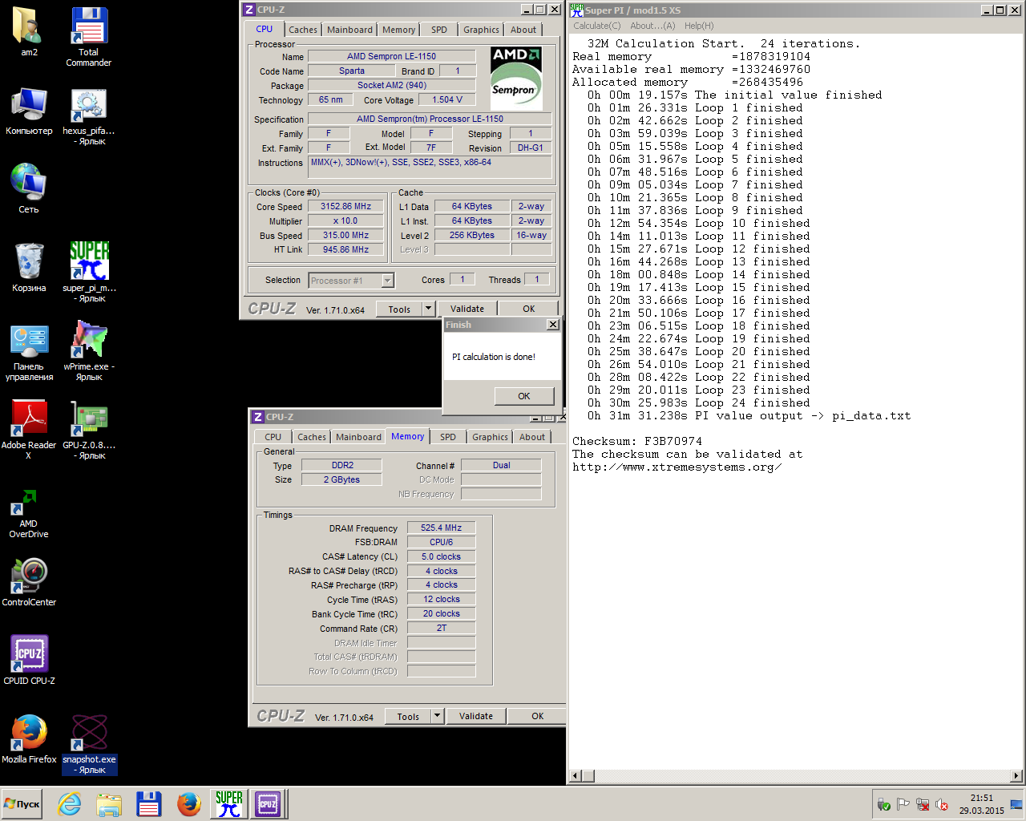
Task: Open Calculate(C) menu in Super PI
Action: 596,26
